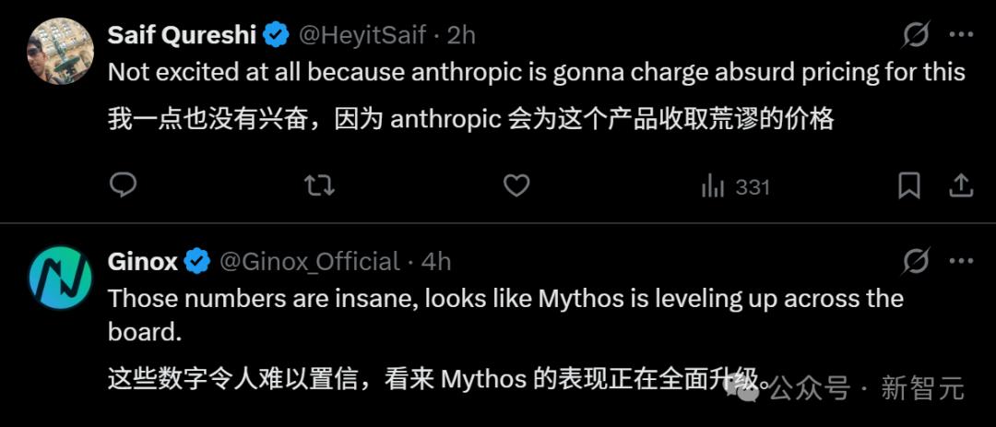Image resolution: width=996 pixels, height=427 pixels.
Task: Like Saif Qureshi's tweet with the heart
Action: [516, 186]
